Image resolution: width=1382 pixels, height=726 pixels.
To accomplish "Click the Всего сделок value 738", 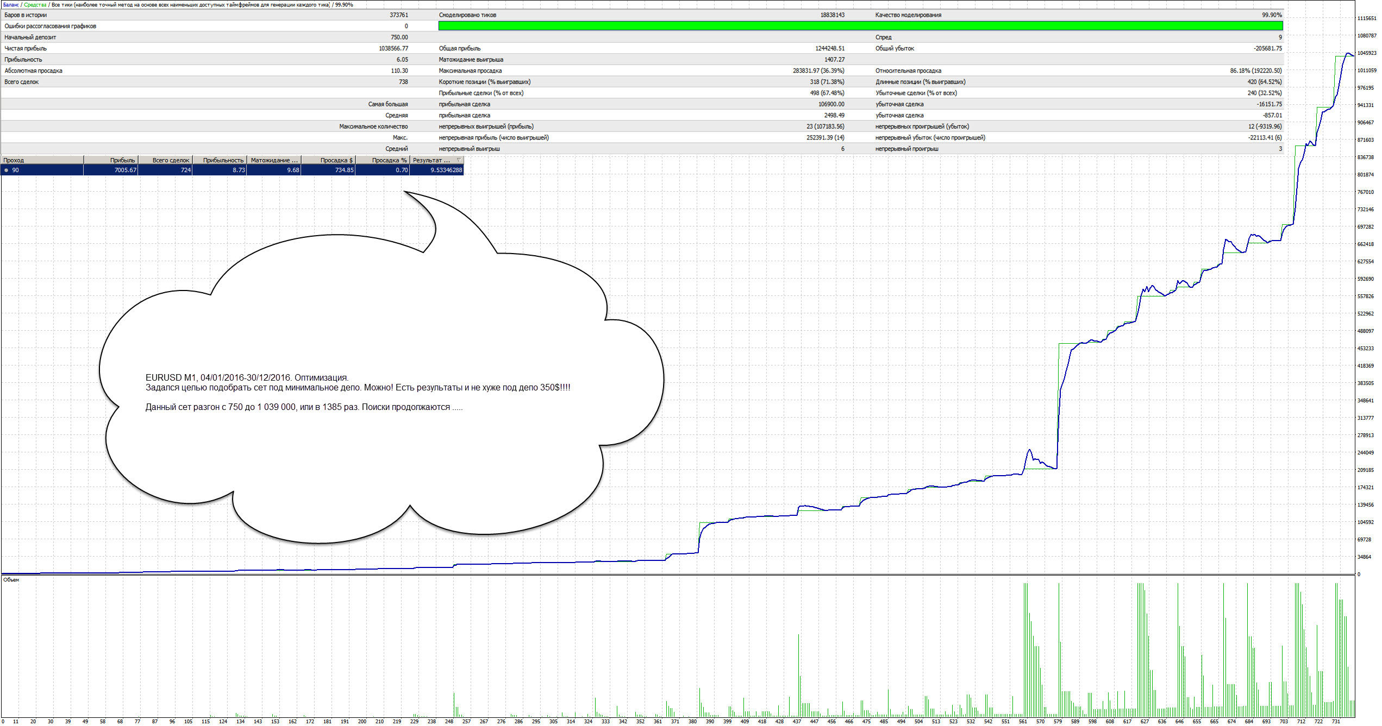I will click(x=403, y=82).
